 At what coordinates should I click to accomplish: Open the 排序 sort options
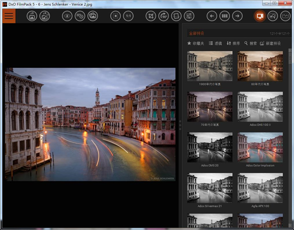[233, 43]
